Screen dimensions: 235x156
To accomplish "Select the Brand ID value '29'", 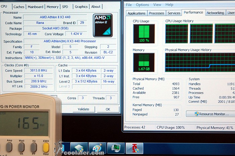I will click(82, 22).
